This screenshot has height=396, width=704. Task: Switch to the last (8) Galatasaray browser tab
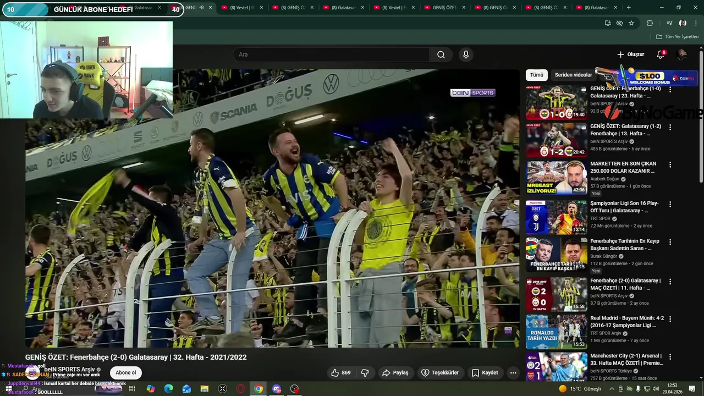click(596, 8)
